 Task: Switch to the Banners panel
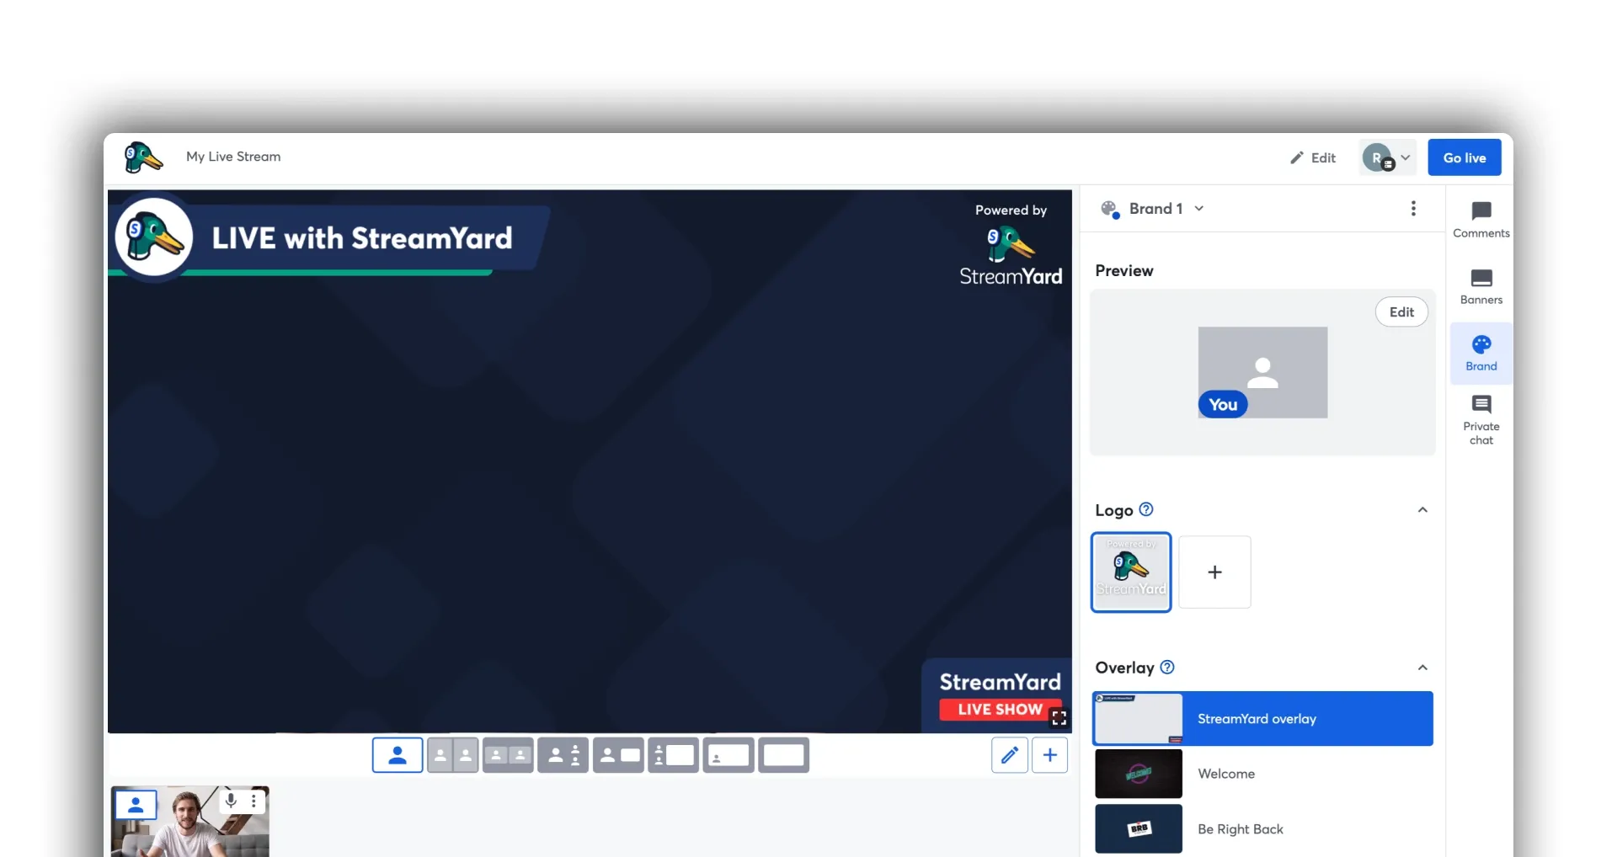[x=1480, y=286]
